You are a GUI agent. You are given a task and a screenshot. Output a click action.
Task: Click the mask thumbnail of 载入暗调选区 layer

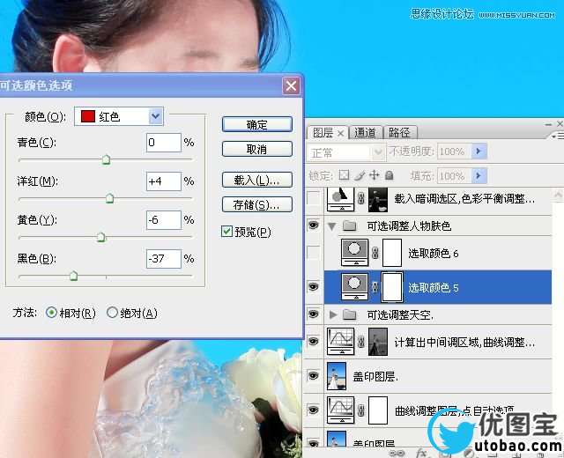pyautogui.click(x=378, y=199)
